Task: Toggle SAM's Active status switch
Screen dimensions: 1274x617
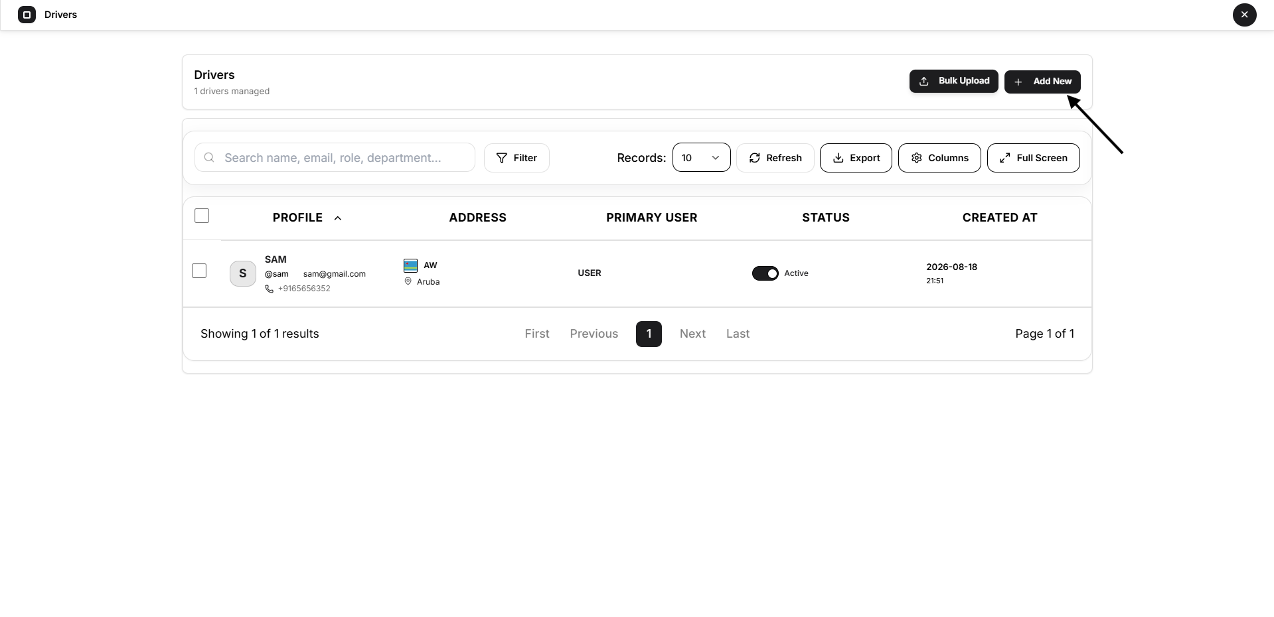Action: coord(765,273)
